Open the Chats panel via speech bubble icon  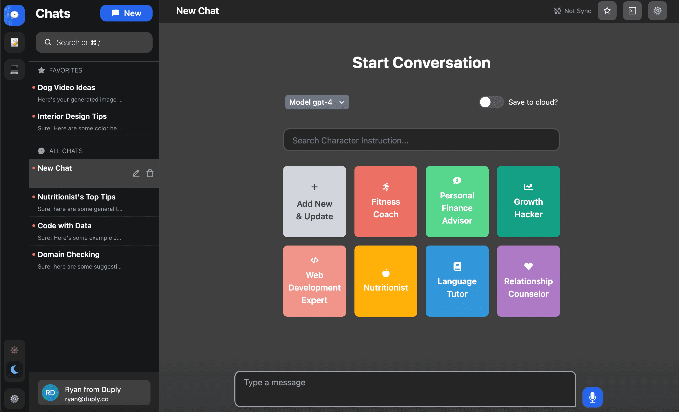14,15
